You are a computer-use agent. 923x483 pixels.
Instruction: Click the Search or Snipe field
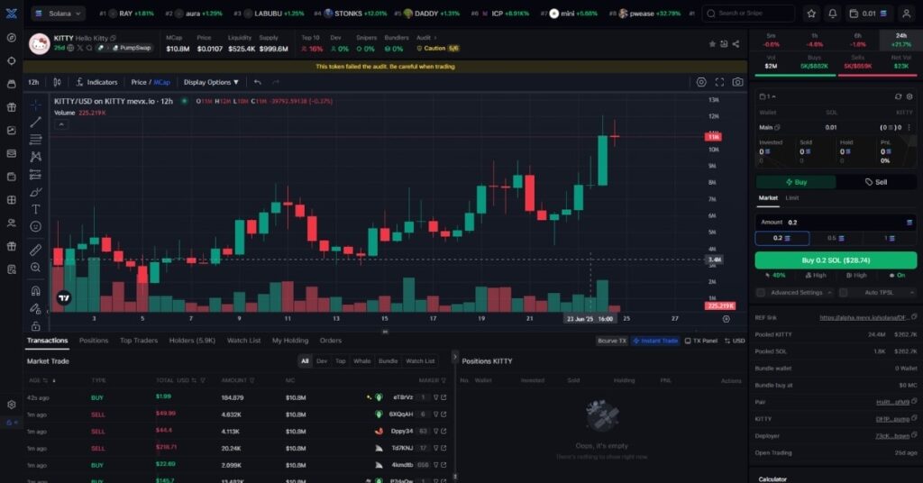click(748, 14)
